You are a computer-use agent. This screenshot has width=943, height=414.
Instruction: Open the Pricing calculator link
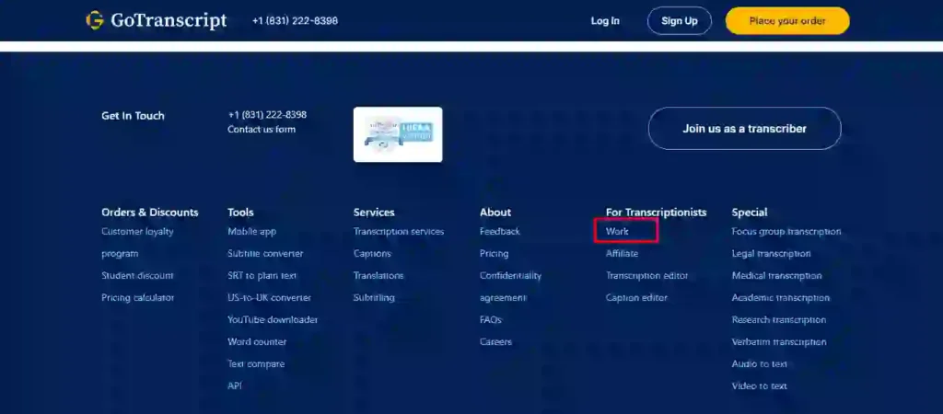tap(138, 297)
